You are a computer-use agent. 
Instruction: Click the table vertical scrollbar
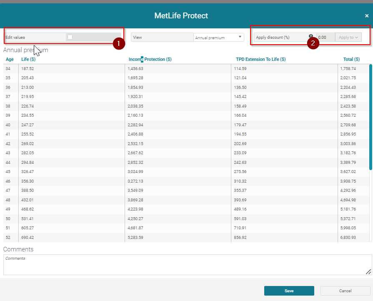pyautogui.click(x=370, y=117)
